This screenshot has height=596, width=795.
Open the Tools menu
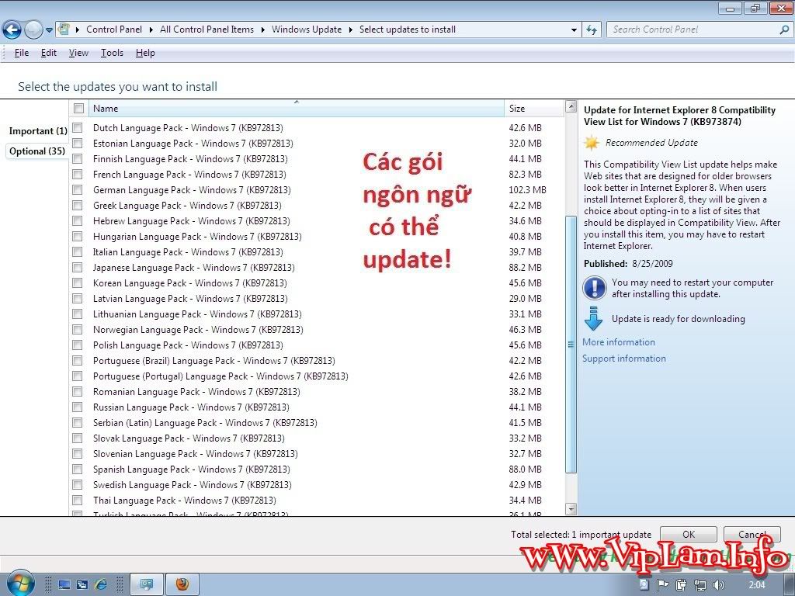click(x=112, y=53)
